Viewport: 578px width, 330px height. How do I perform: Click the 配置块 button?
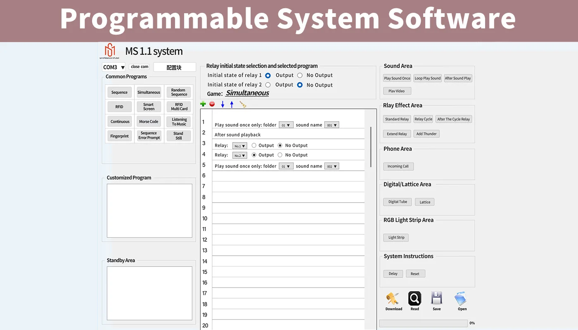174,67
